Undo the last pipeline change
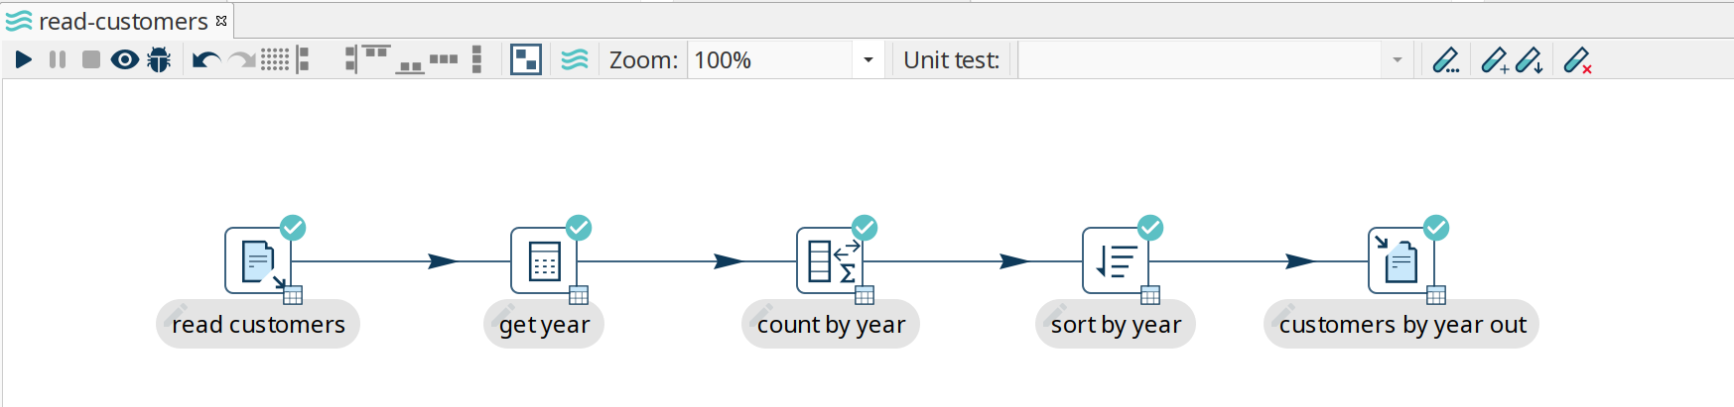This screenshot has height=407, width=1734. (x=205, y=60)
